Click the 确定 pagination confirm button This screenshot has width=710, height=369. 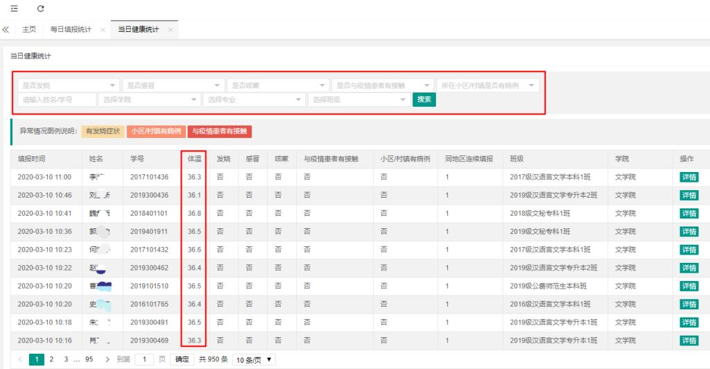pyautogui.click(x=182, y=359)
